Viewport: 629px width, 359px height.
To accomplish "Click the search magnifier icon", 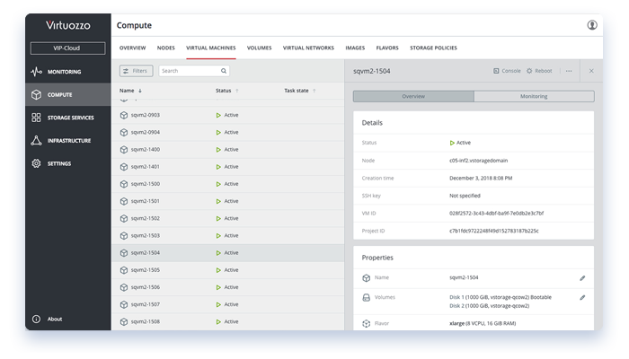I will coord(224,70).
